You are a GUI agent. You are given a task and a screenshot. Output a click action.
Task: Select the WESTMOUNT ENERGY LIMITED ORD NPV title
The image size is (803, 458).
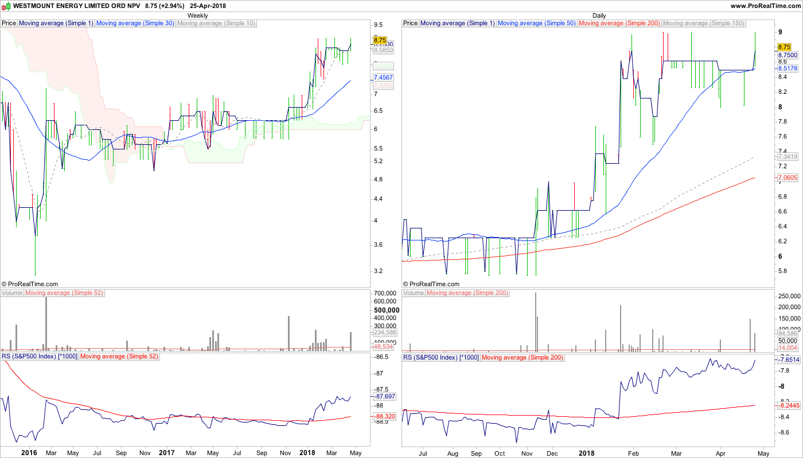point(76,6)
